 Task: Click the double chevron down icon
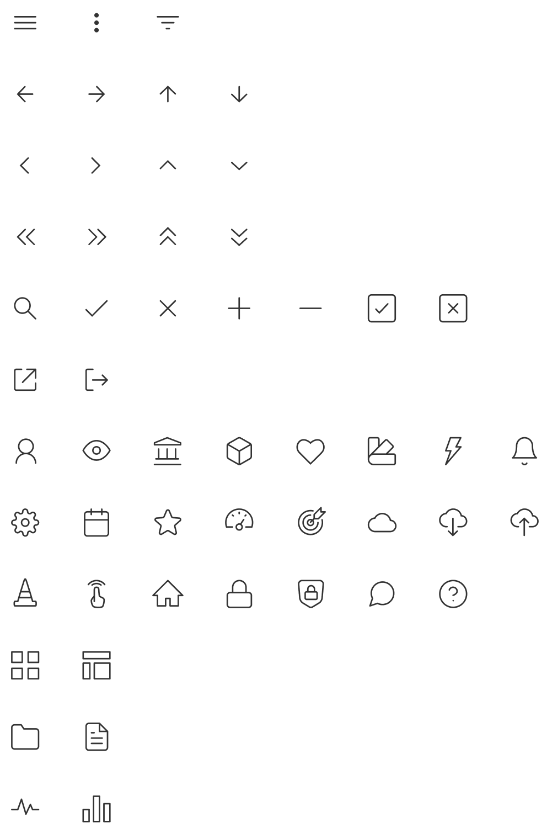tap(239, 237)
